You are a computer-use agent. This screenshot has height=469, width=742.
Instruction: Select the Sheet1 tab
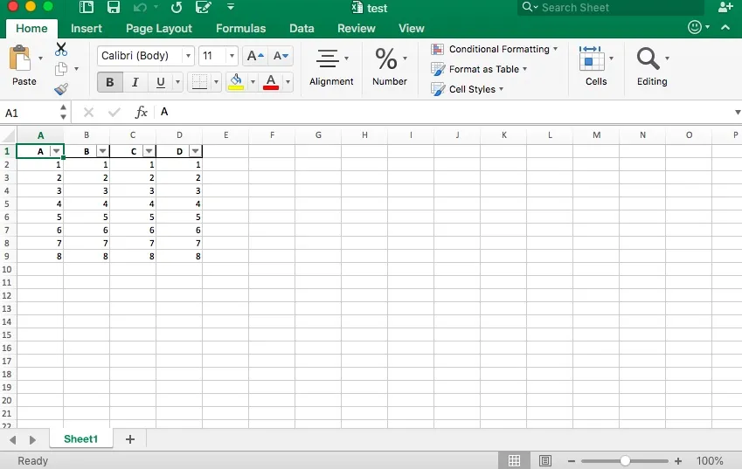click(81, 438)
